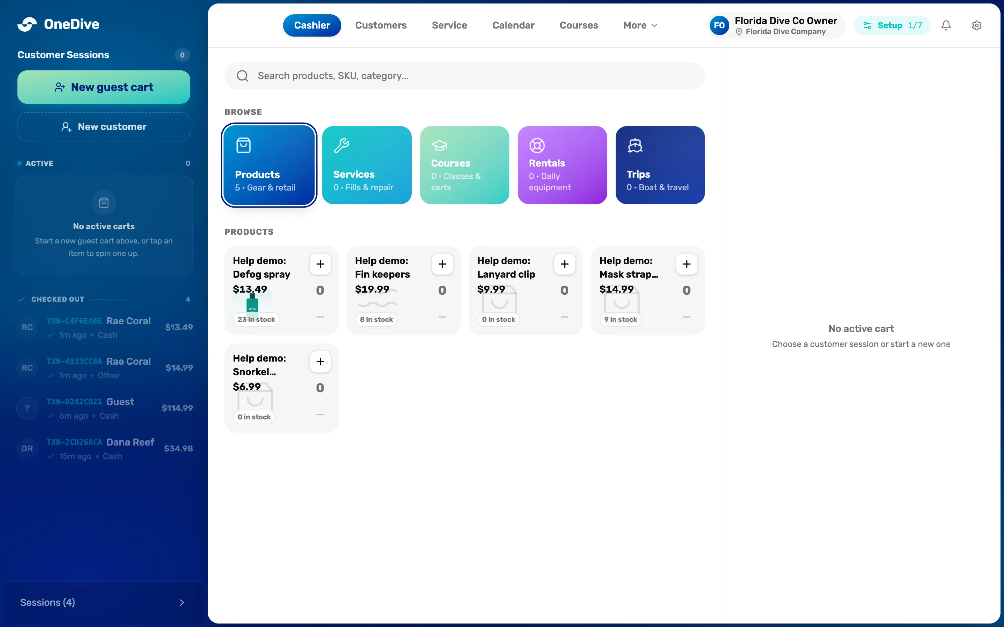Open the Setup 1/7 checklist
The height and width of the screenshot is (627, 1004).
tap(892, 25)
